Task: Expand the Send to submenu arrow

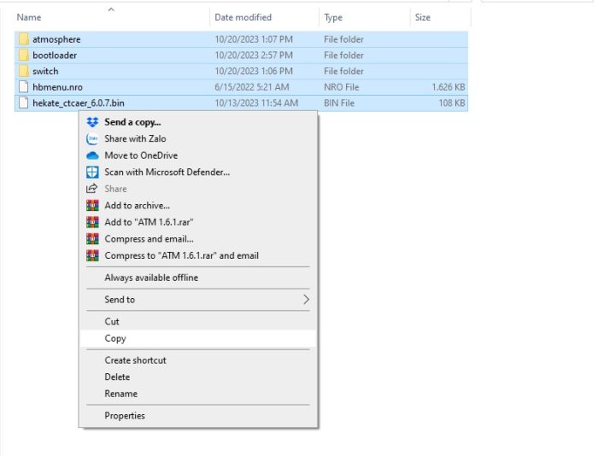Action: tap(306, 300)
